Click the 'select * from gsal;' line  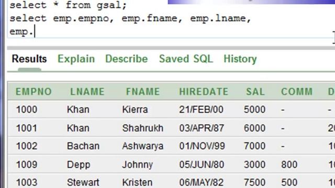click(68, 5)
